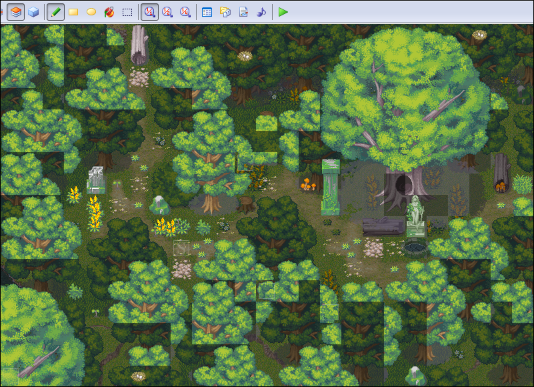This screenshot has height=387, width=534.
Task: Click the mossy stone pillar tile on the map
Action: click(x=331, y=187)
